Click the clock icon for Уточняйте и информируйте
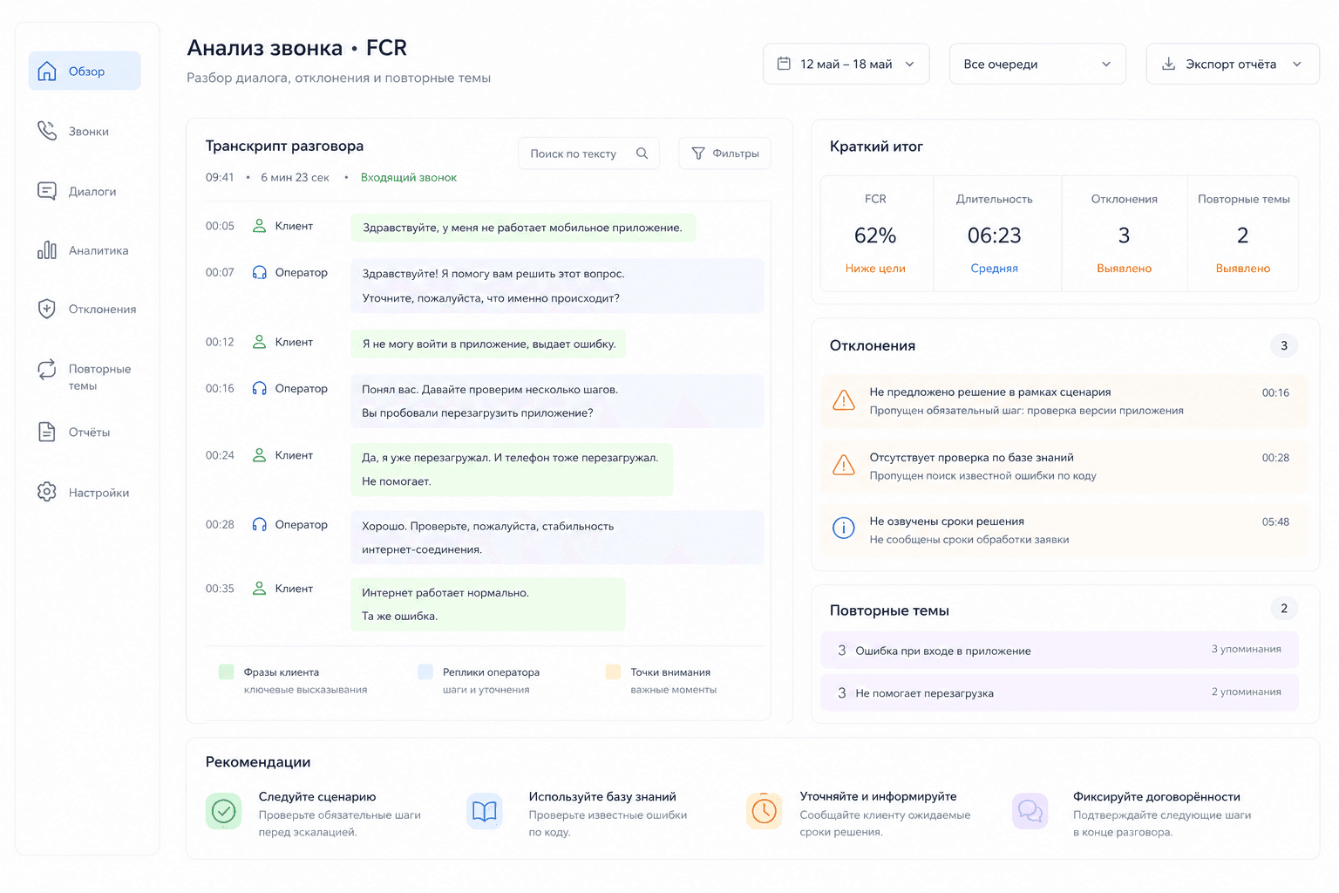 pyautogui.click(x=765, y=811)
